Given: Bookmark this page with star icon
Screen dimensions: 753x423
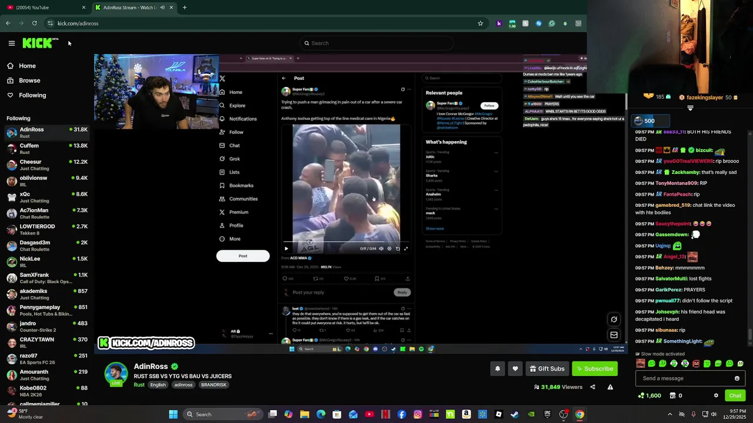Looking at the screenshot, I should tap(480, 23).
